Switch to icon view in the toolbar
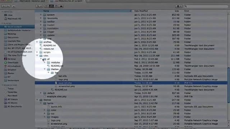The height and width of the screenshot is (129, 230). 46,6
